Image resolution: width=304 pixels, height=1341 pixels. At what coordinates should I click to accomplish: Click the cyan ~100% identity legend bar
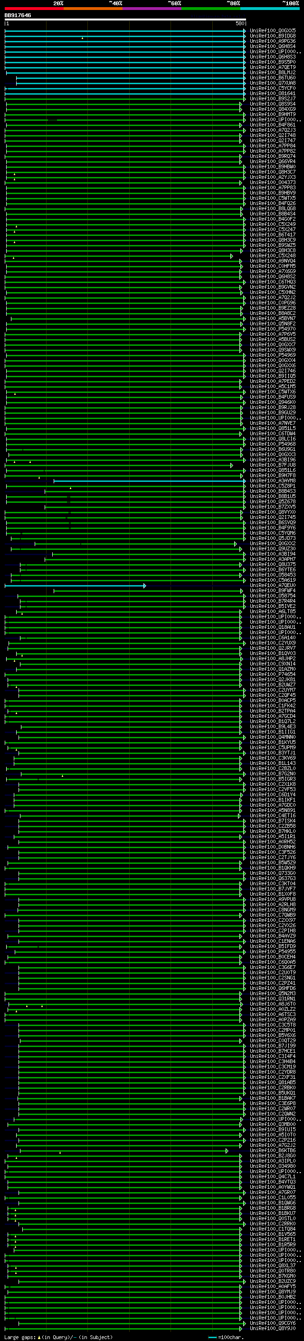[x=270, y=9]
